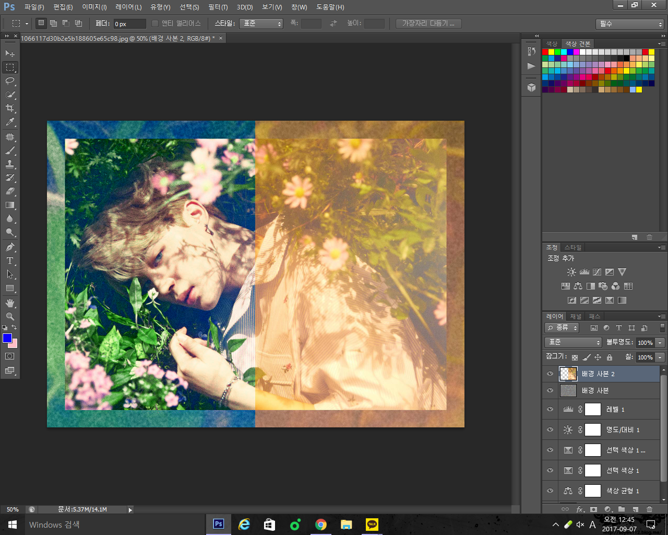Select the Eyedropper tool
The height and width of the screenshot is (535, 668).
[10, 122]
